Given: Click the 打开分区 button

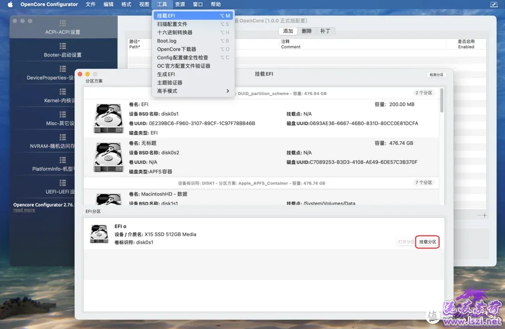Looking at the screenshot, I should [406, 242].
